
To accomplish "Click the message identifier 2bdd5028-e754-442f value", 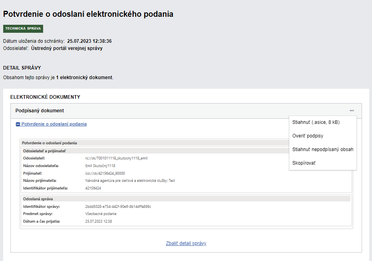I will pyautogui.click(x=118, y=207).
